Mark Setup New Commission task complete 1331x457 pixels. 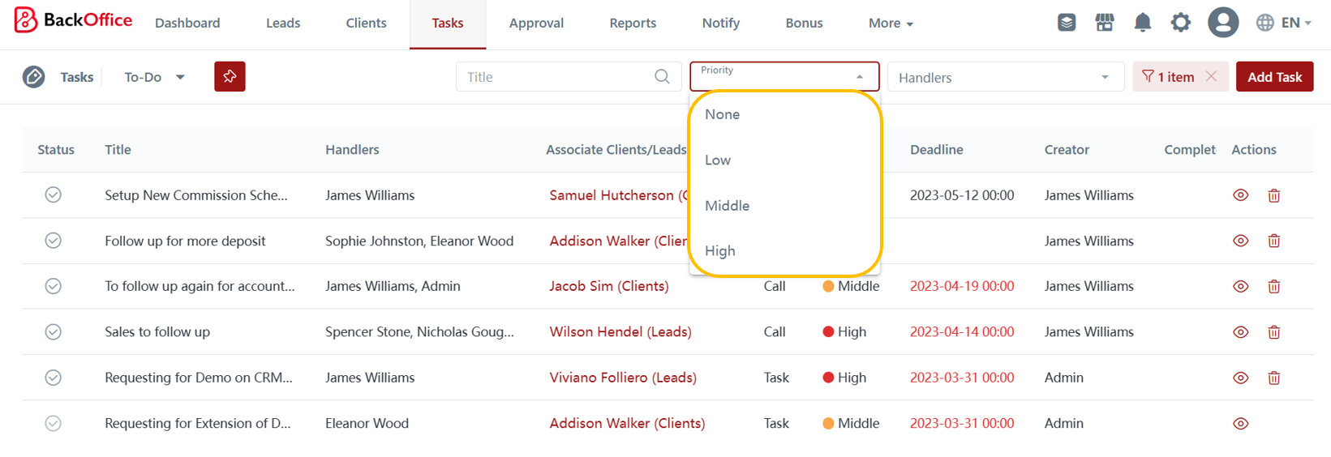click(54, 195)
